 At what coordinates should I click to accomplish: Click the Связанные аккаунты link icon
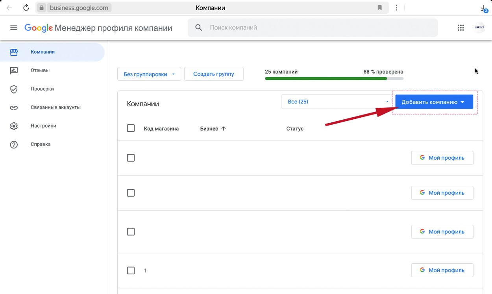(x=14, y=107)
